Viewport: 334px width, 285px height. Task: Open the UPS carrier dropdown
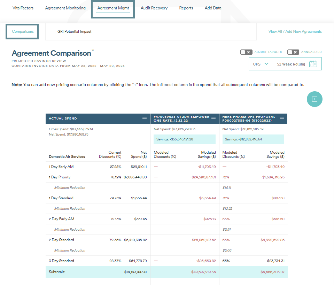(x=260, y=64)
